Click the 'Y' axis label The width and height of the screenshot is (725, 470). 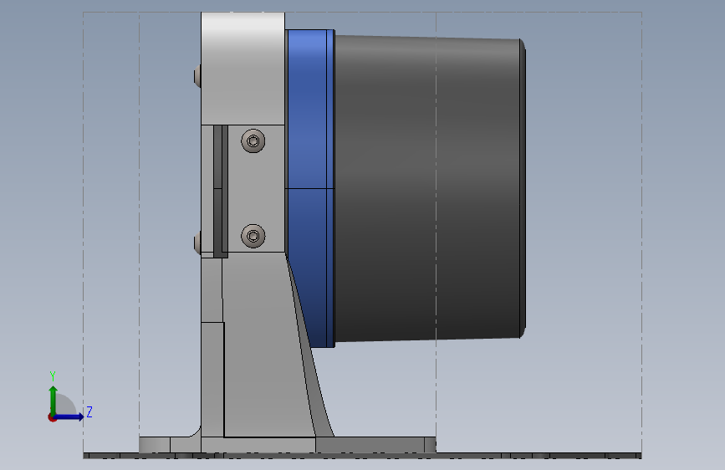(53, 376)
